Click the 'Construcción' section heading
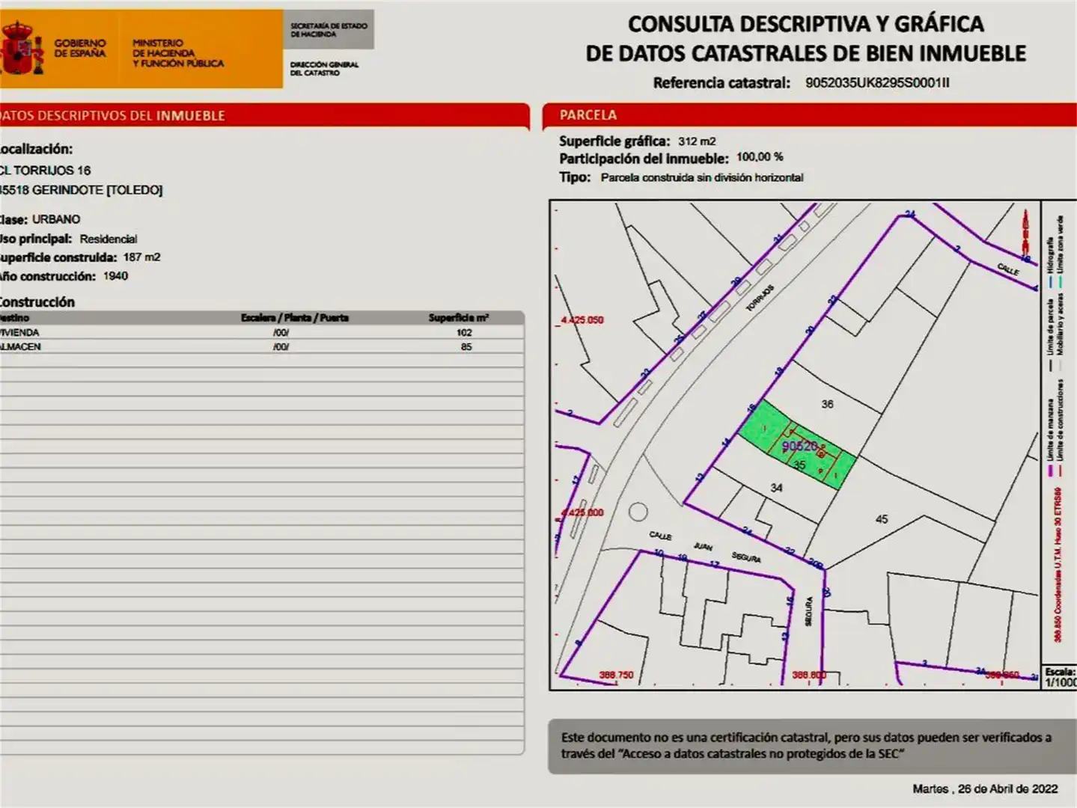The image size is (1077, 808). click(x=37, y=302)
